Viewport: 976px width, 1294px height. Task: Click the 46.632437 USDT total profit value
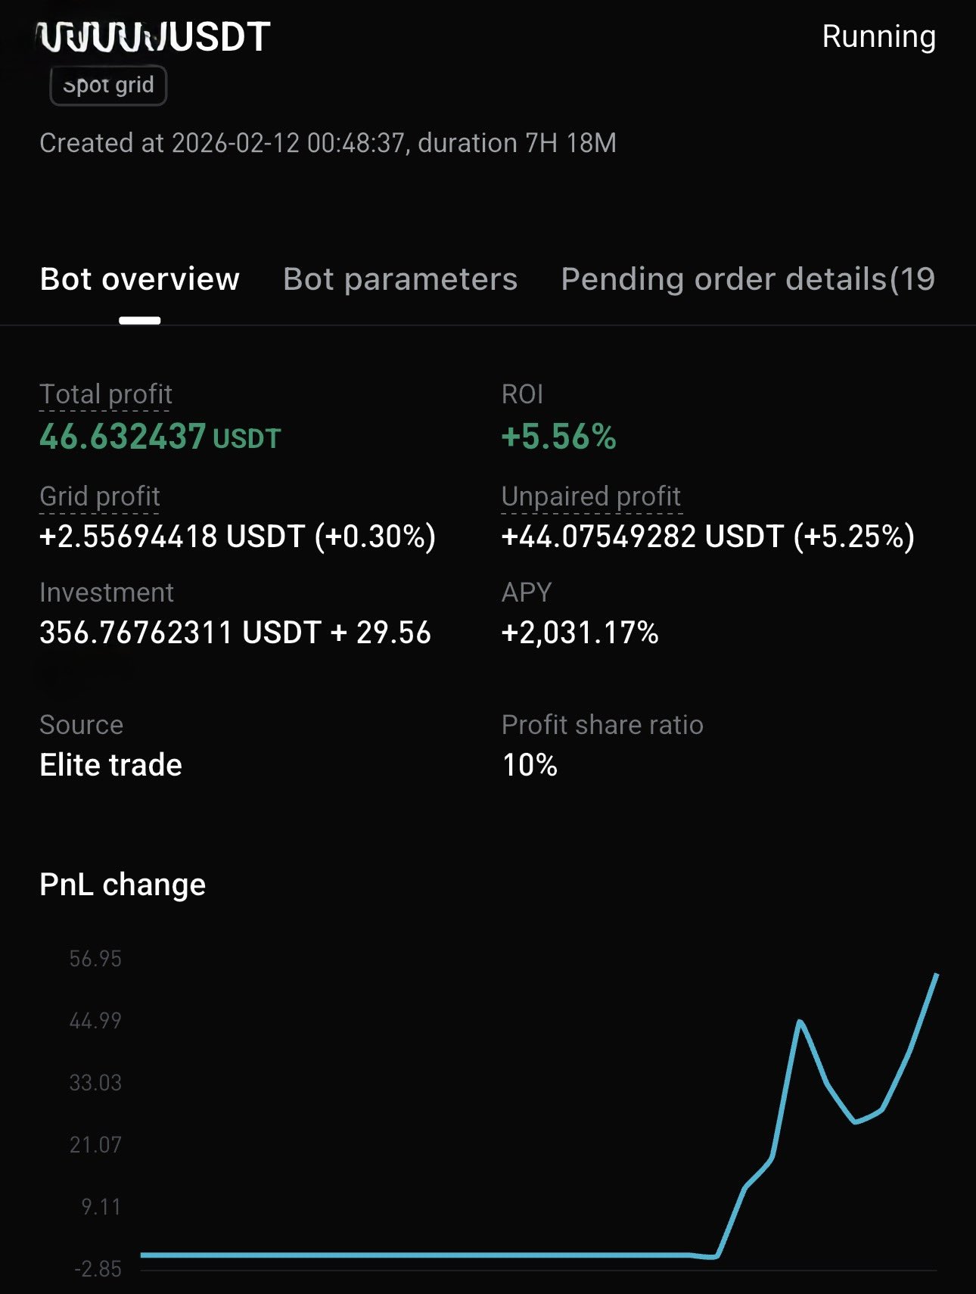[160, 437]
